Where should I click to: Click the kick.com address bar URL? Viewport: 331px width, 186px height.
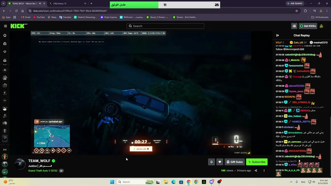pos(70,11)
